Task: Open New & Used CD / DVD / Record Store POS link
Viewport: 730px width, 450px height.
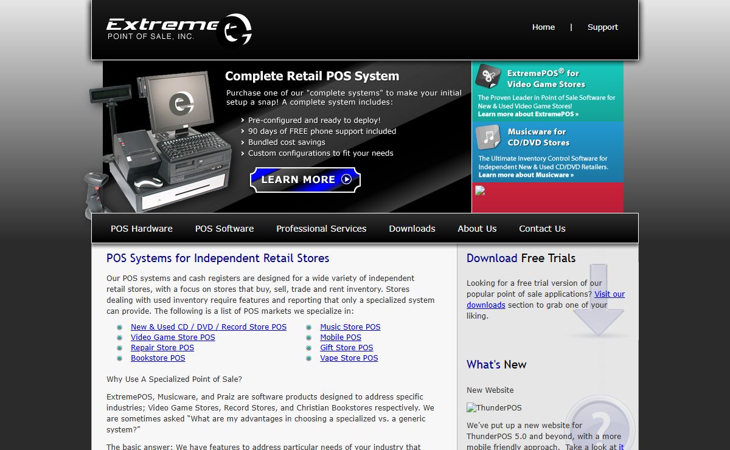Action: pos(209,327)
